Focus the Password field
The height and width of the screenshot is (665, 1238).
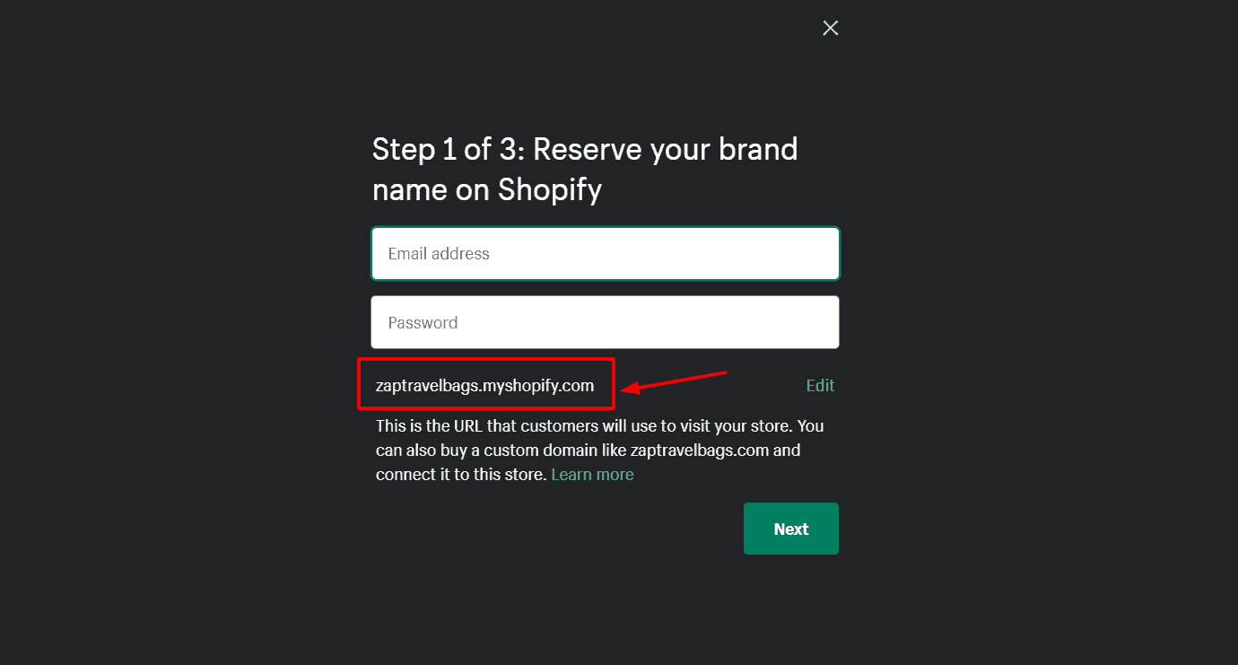click(x=605, y=323)
